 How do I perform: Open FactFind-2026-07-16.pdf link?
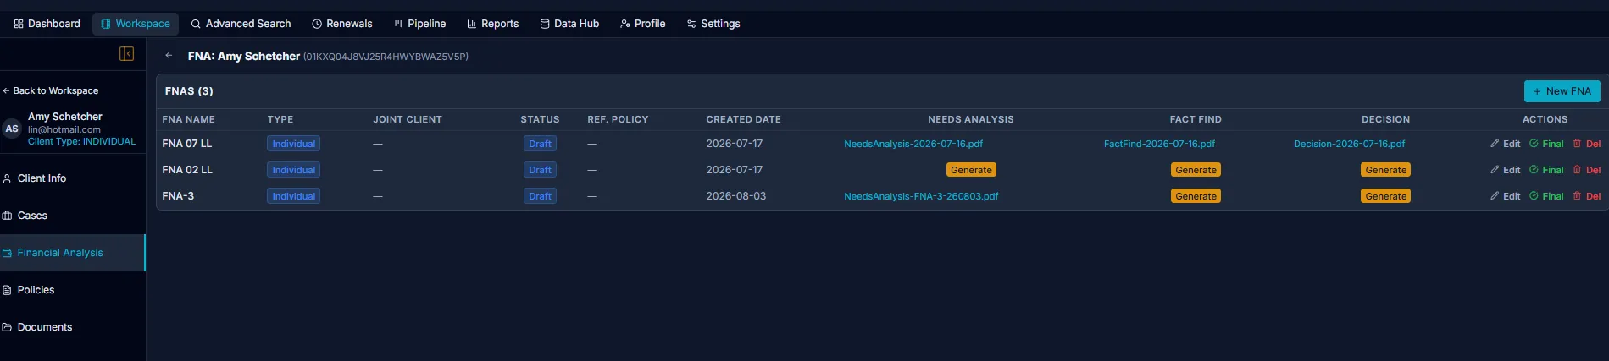click(x=1159, y=144)
